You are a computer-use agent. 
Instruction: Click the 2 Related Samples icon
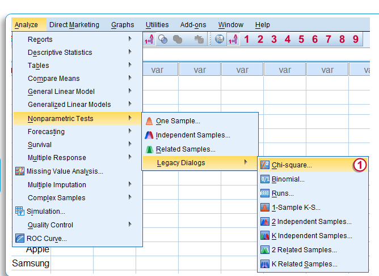click(x=264, y=250)
